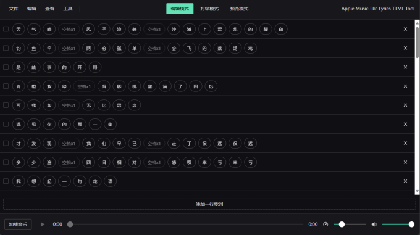
Task: Delete the last line starting with 我想起
Action: 405,181
